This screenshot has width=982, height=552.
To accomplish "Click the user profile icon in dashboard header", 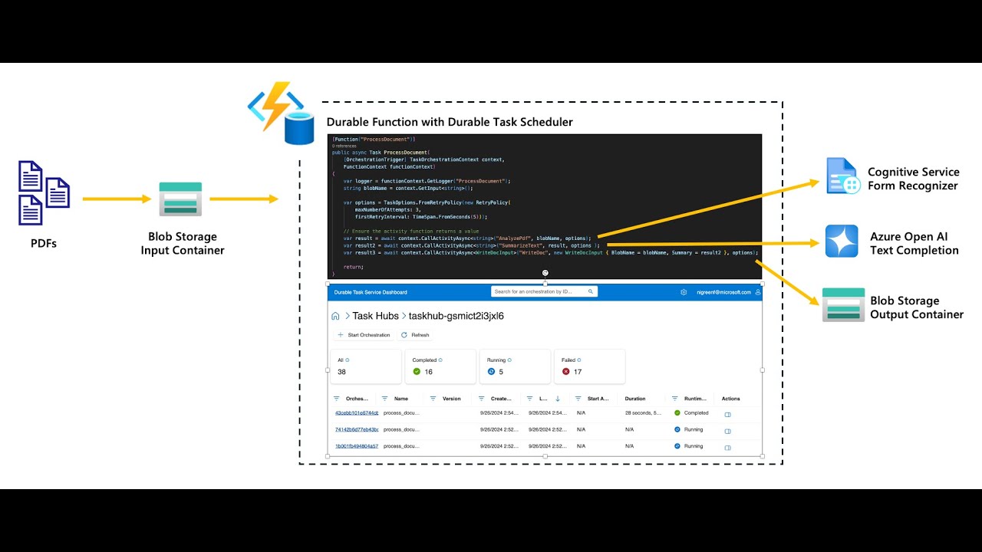I will (758, 292).
